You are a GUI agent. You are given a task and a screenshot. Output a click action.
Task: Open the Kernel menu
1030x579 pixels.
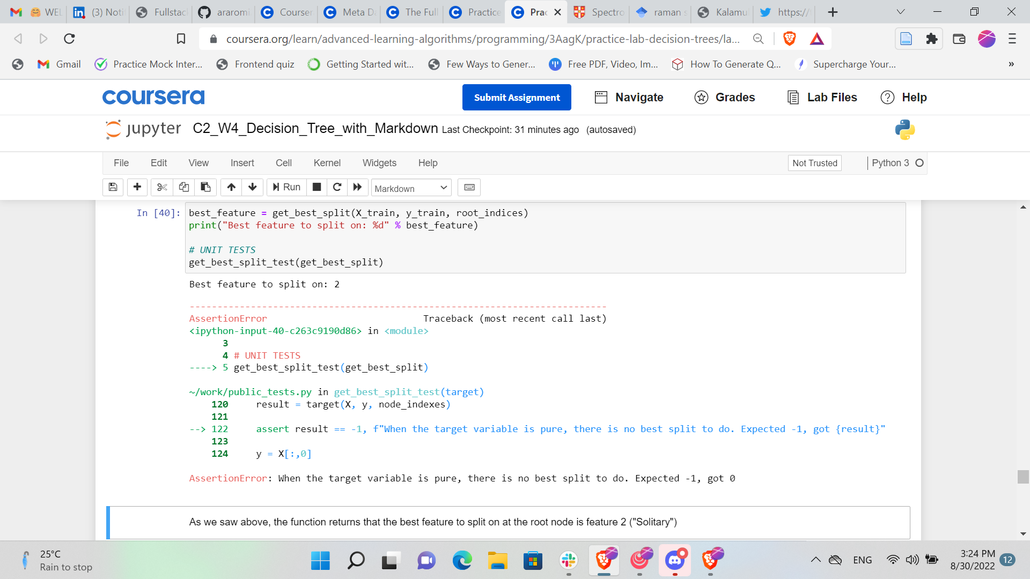pos(327,163)
